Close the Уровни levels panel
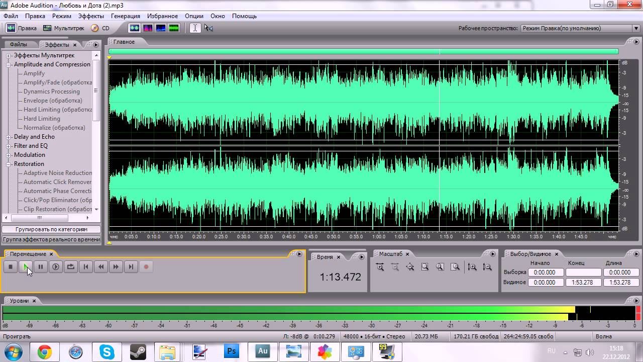 click(x=34, y=301)
